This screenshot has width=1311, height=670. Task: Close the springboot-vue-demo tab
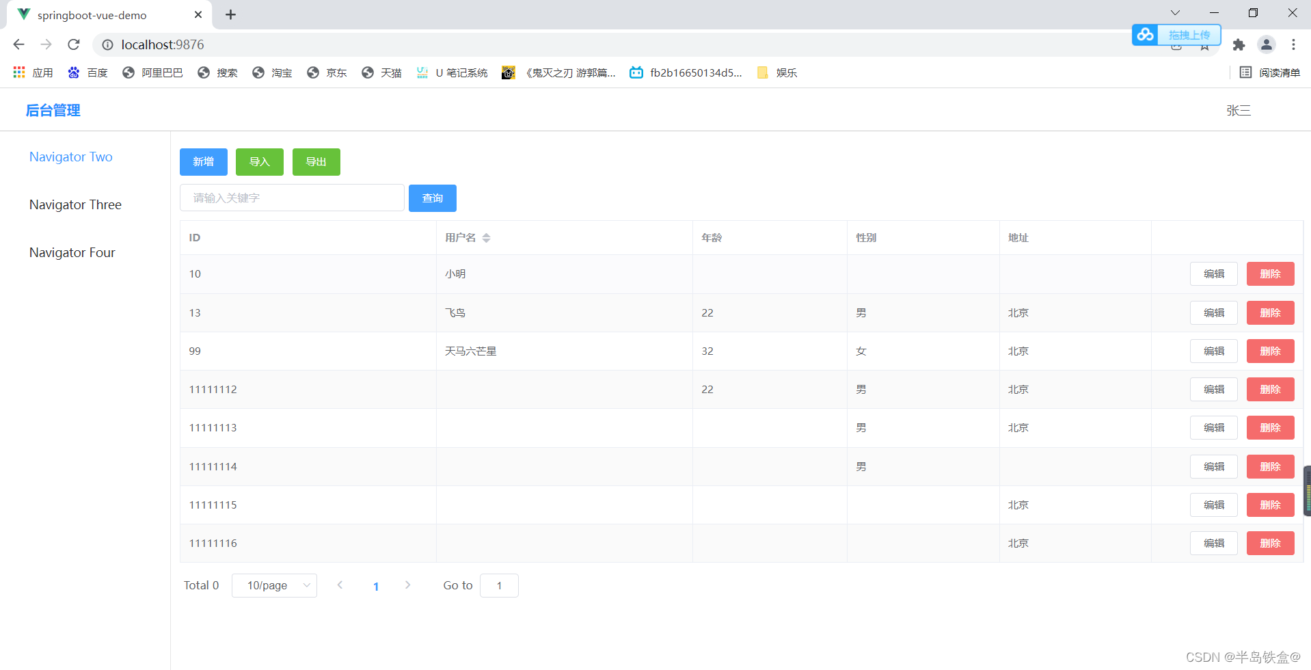(198, 14)
